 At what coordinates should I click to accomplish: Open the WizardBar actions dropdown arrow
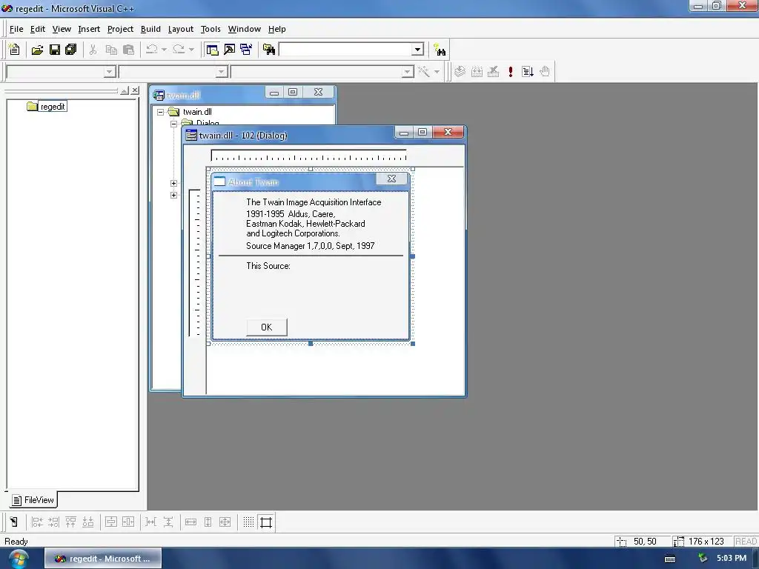[437, 72]
